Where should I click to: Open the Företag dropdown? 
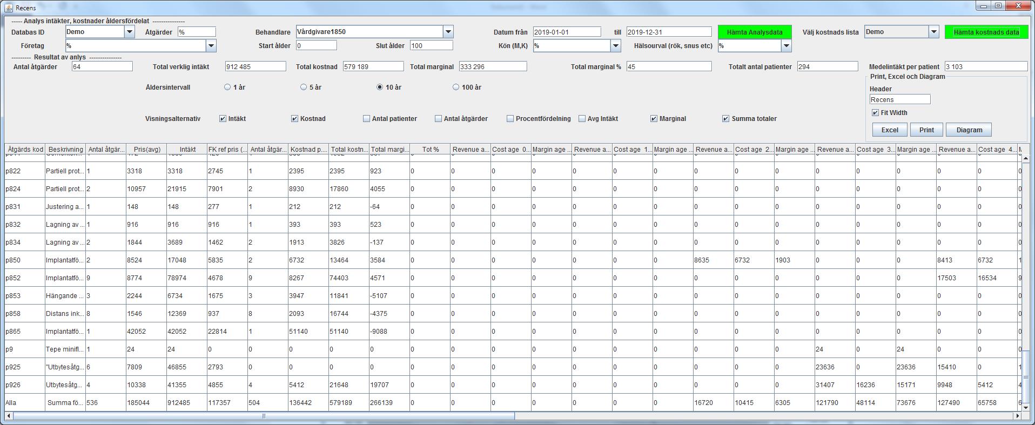tap(211, 46)
